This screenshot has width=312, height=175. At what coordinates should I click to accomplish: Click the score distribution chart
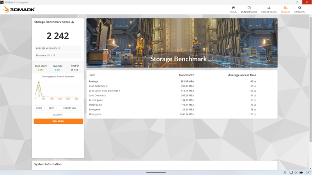tap(58, 90)
